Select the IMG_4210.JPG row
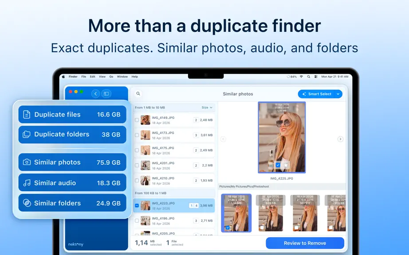 click(174, 180)
